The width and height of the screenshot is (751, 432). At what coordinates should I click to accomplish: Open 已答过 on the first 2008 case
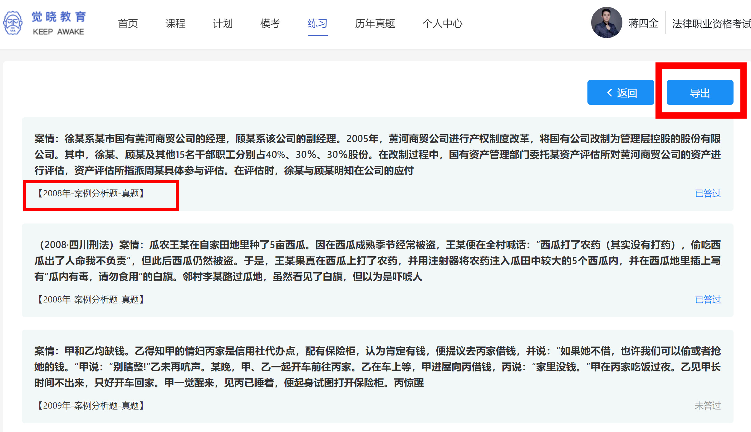708,194
